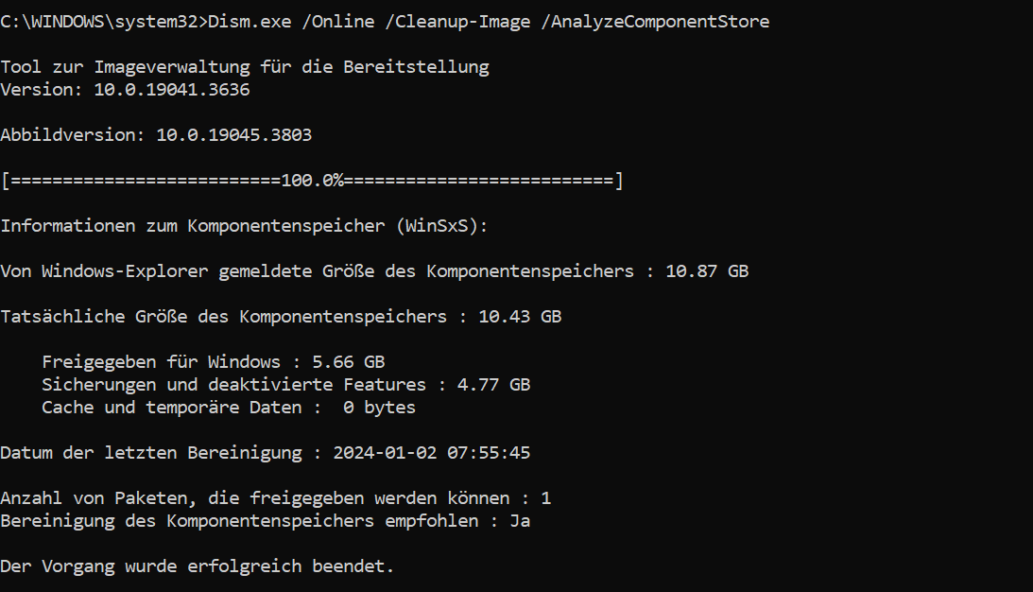Click the Explorer-reported size 10.87 GB
Image resolution: width=1033 pixels, height=592 pixels.
pyautogui.click(x=707, y=271)
